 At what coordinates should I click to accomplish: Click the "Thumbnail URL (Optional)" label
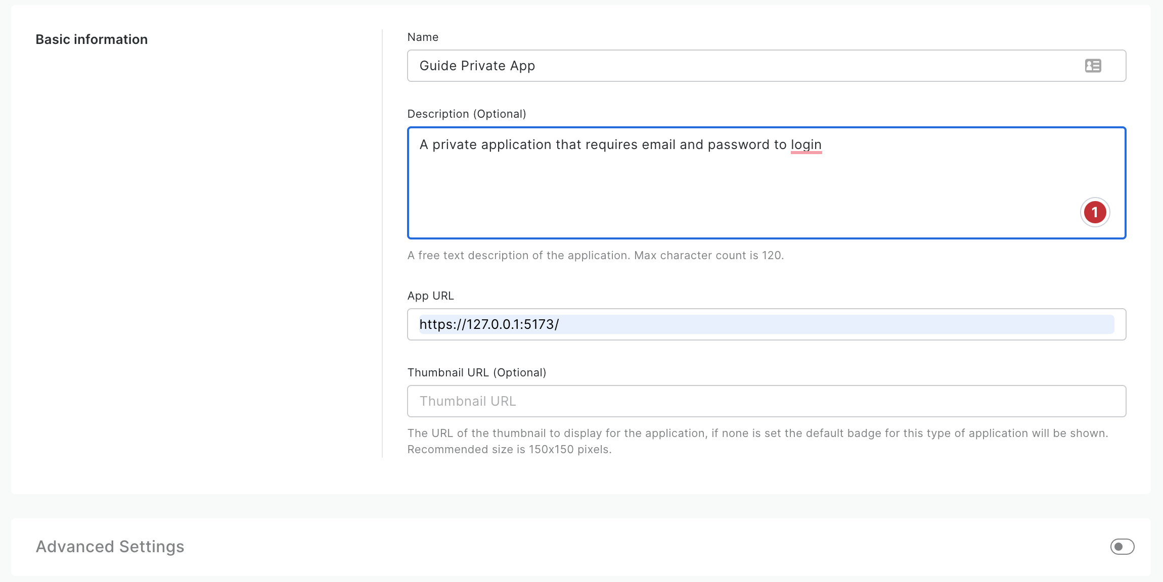(476, 372)
